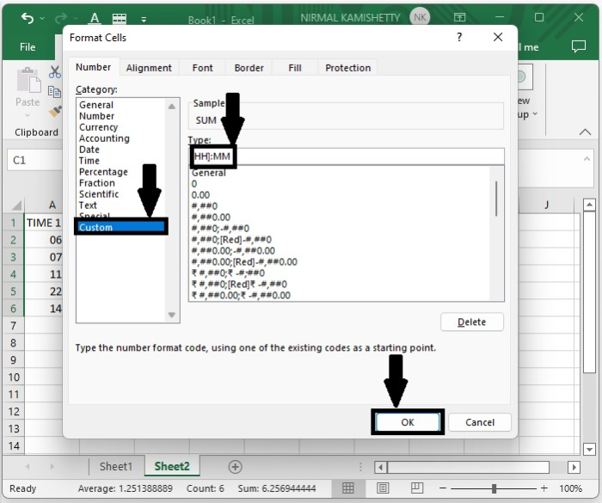
Task: Select the Custom category
Action: [x=121, y=227]
